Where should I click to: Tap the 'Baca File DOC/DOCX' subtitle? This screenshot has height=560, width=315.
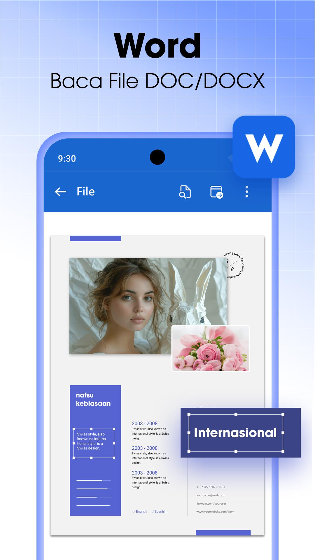[157, 80]
